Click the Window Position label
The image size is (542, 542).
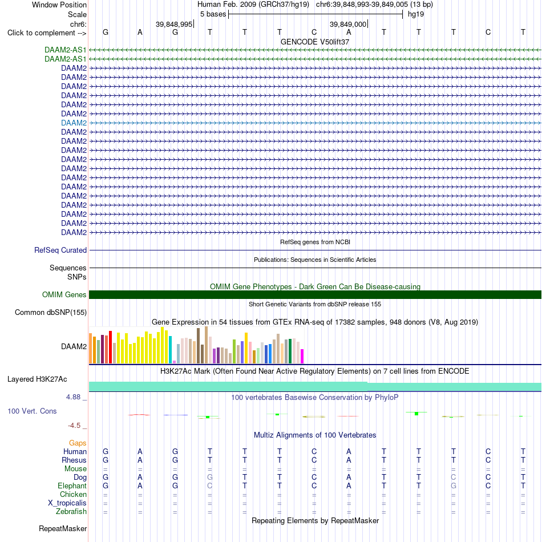[x=59, y=5]
